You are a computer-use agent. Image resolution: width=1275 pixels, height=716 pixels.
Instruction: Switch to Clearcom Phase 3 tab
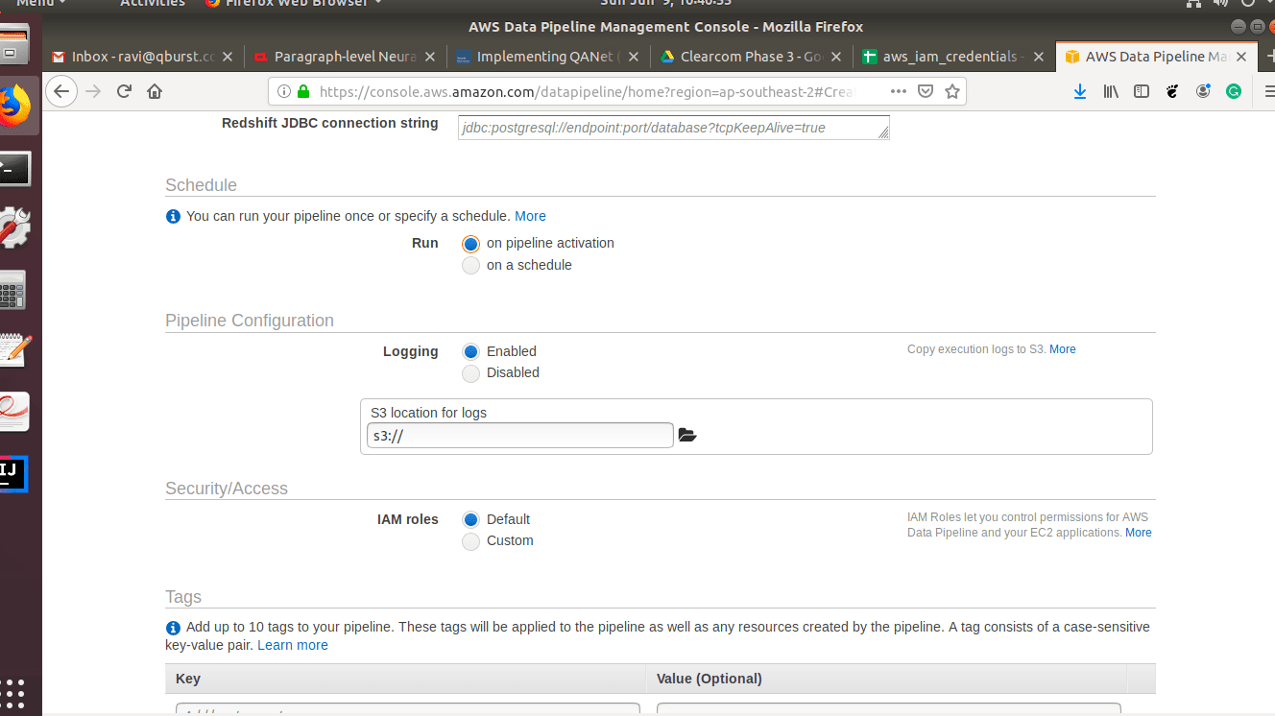pos(752,57)
